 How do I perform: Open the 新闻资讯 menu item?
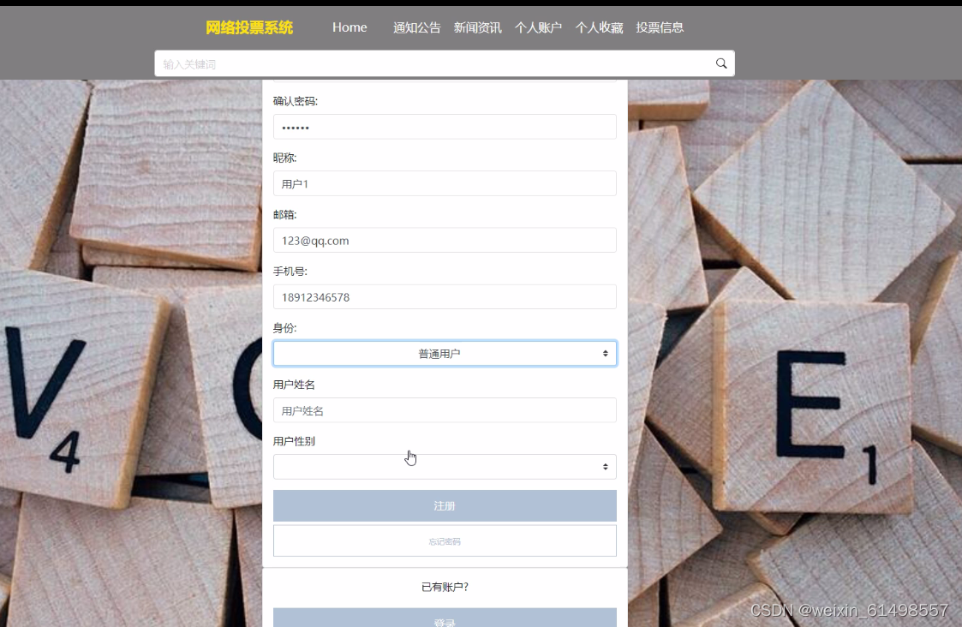click(x=477, y=27)
